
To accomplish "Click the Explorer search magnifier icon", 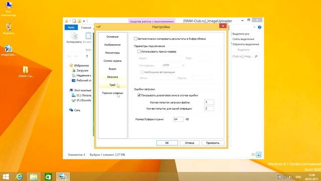I will 256,56.
